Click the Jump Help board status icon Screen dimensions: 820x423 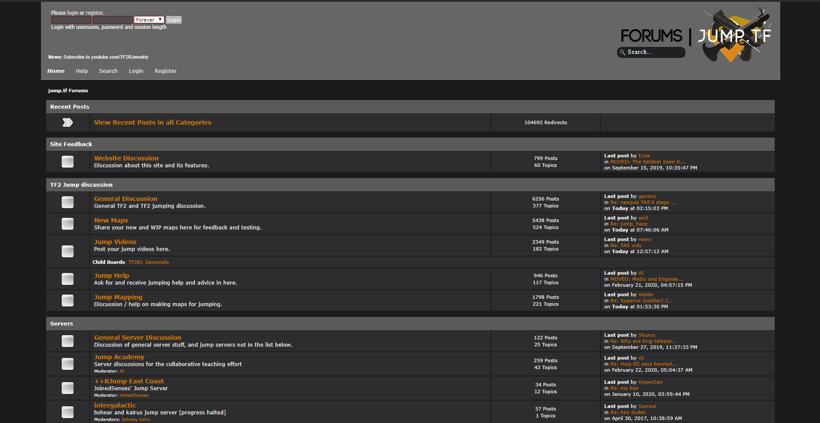[67, 279]
